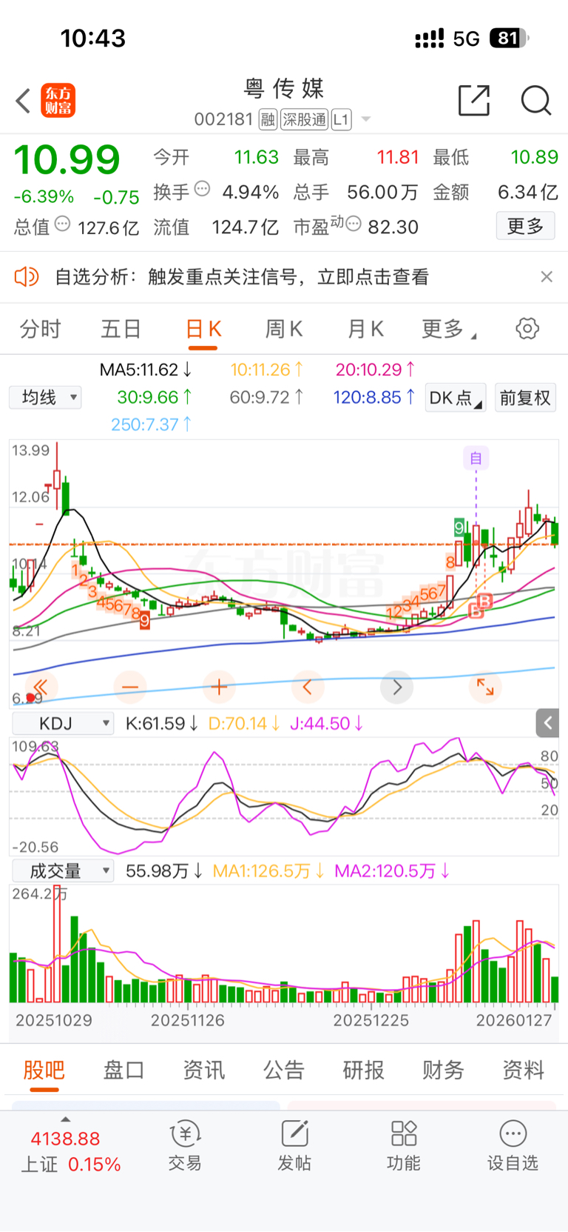Tap info icon beside 市盈
Viewport: 568px width, 1232px height.
[354, 224]
